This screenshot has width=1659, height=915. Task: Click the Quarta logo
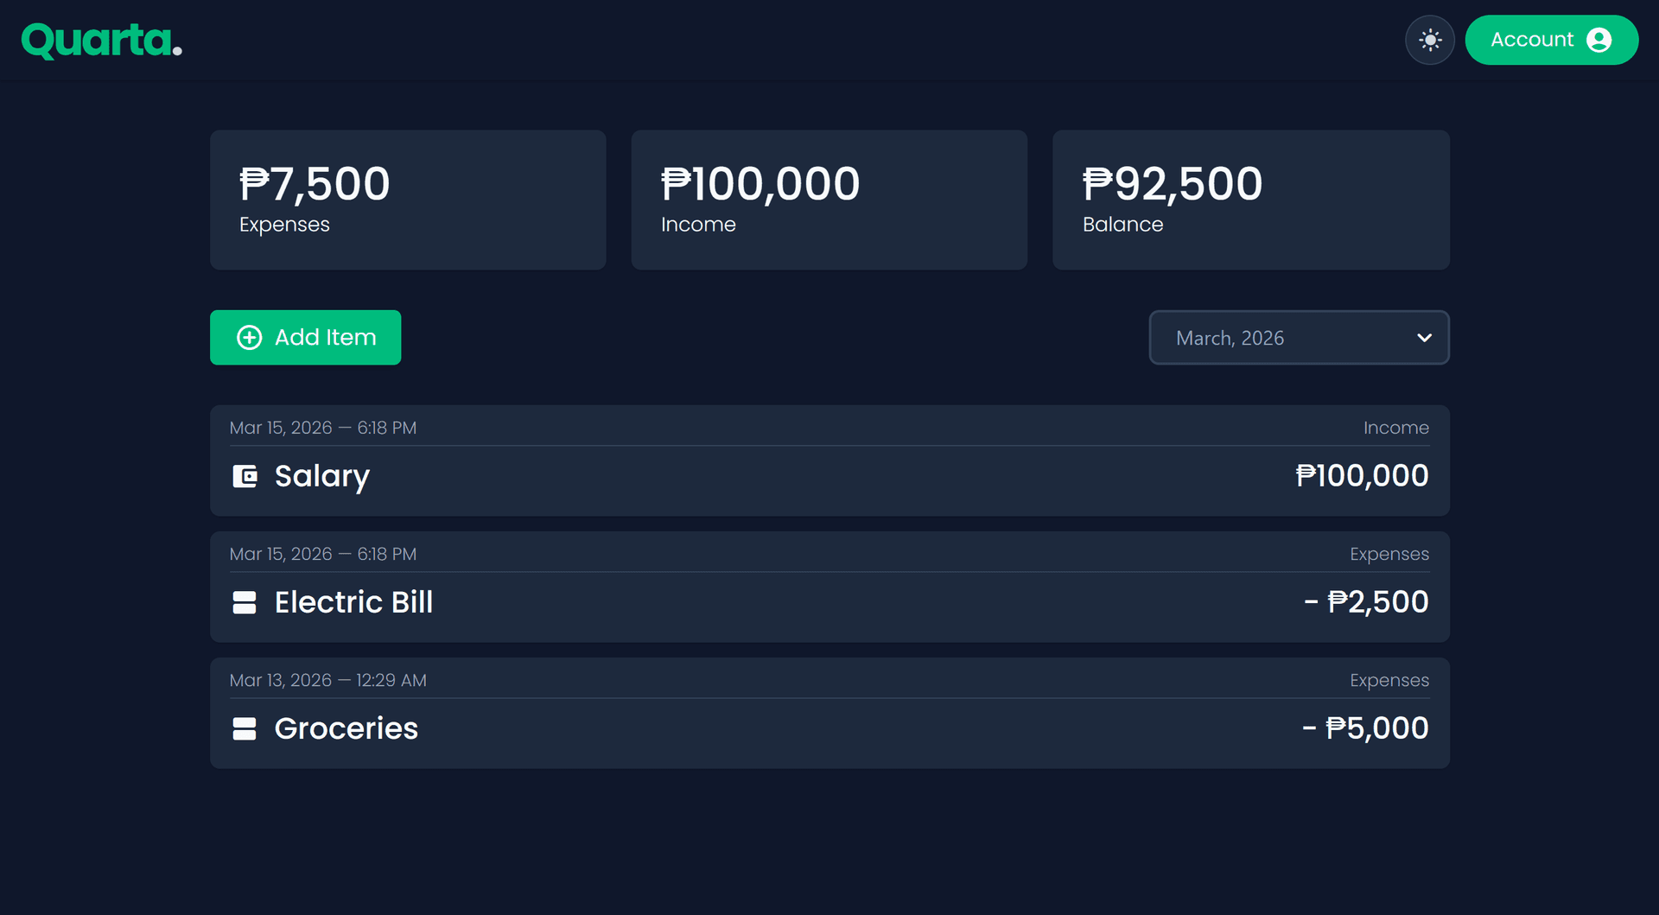102,41
